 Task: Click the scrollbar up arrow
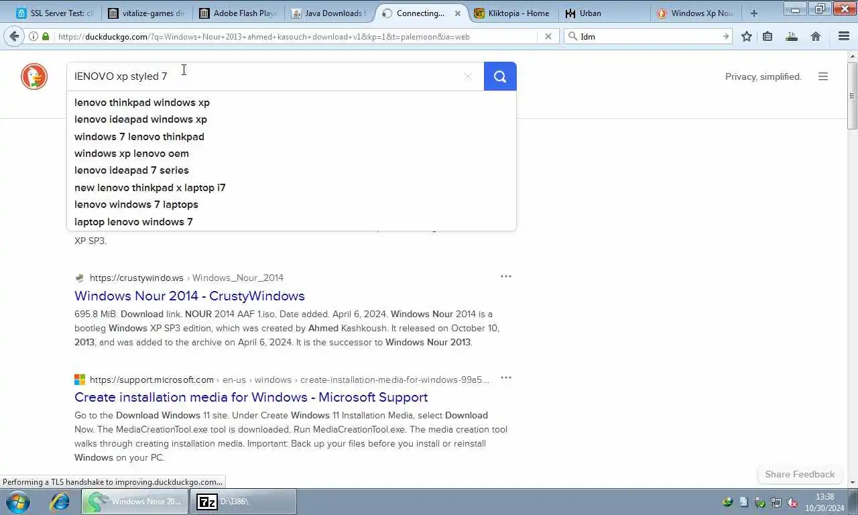coord(853,56)
